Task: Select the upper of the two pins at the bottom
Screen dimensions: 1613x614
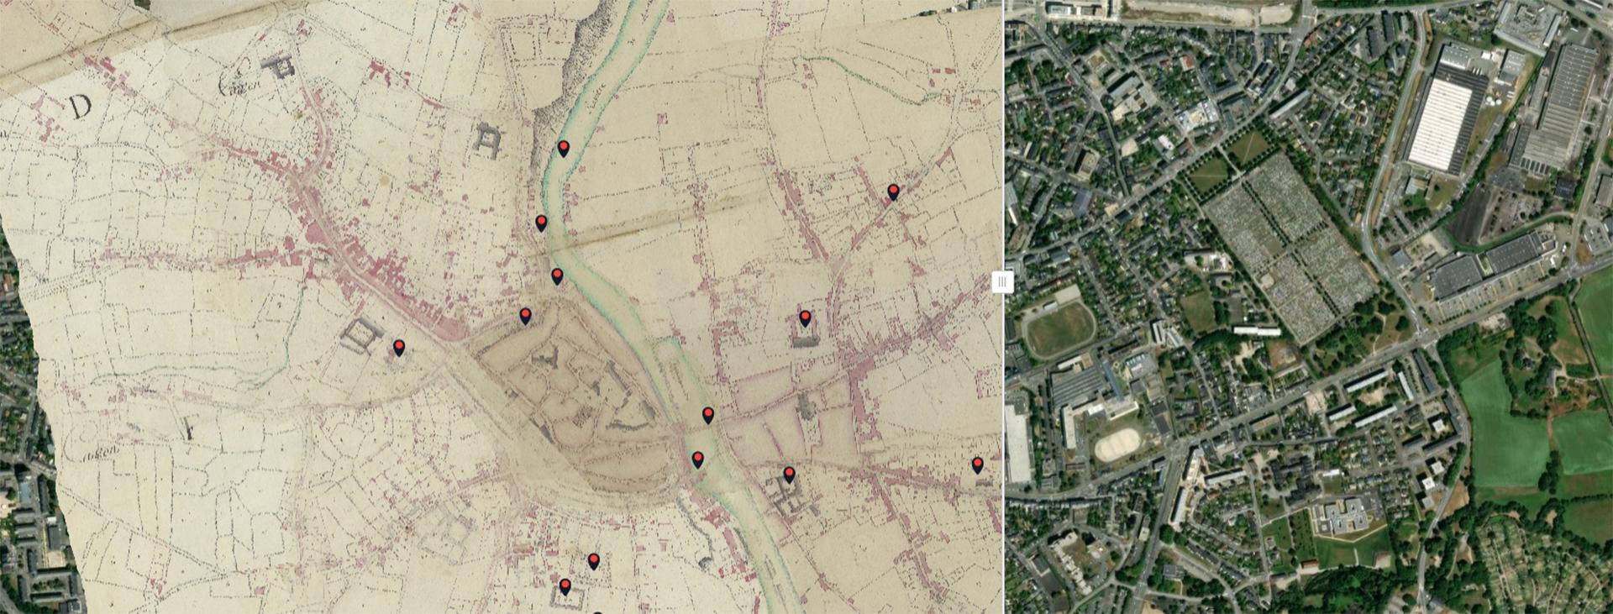Action: coord(594,561)
